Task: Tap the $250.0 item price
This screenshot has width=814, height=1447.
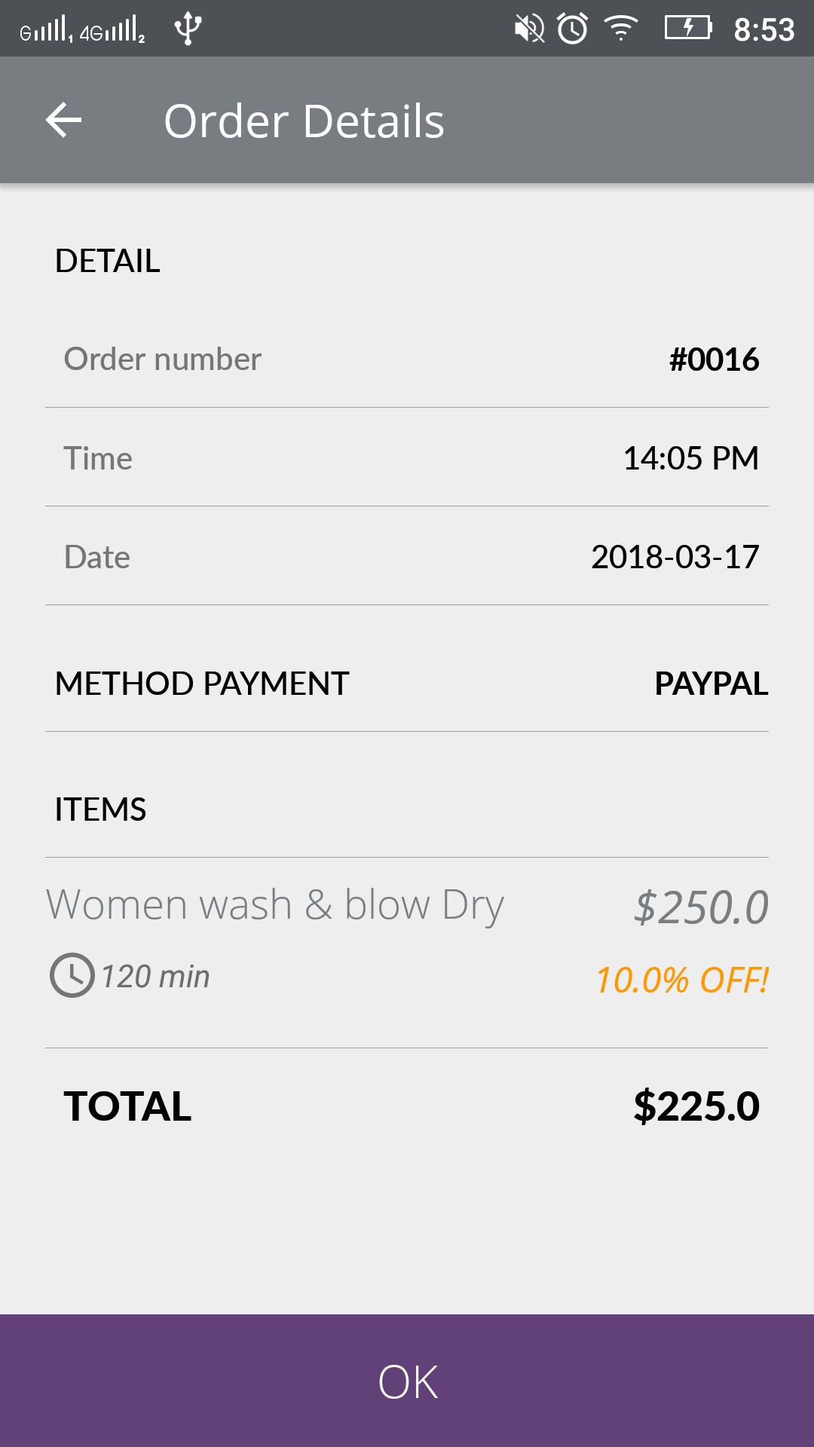Action: click(701, 907)
